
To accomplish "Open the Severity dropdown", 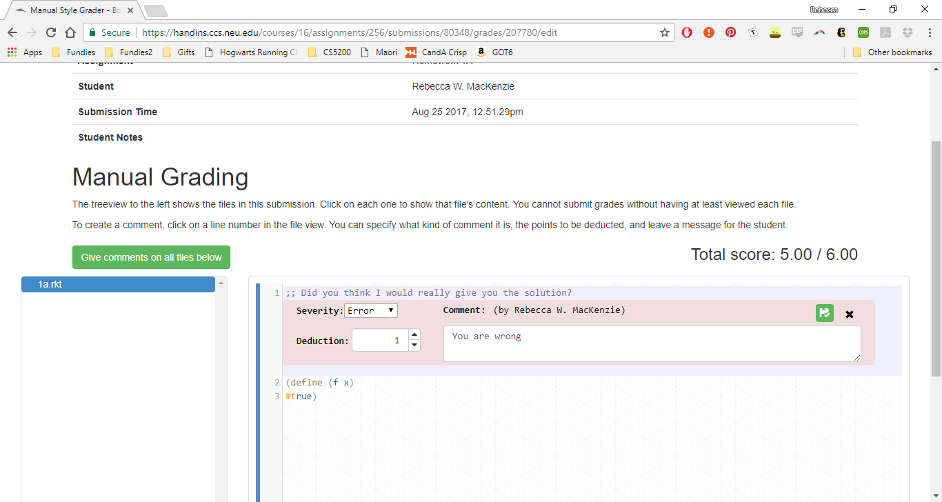I will click(x=371, y=311).
